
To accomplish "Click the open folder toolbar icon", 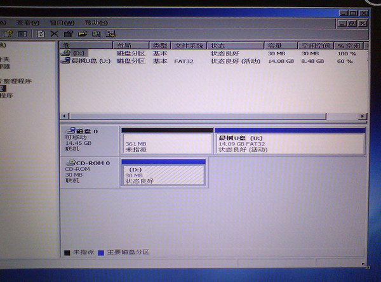I will [82, 34].
